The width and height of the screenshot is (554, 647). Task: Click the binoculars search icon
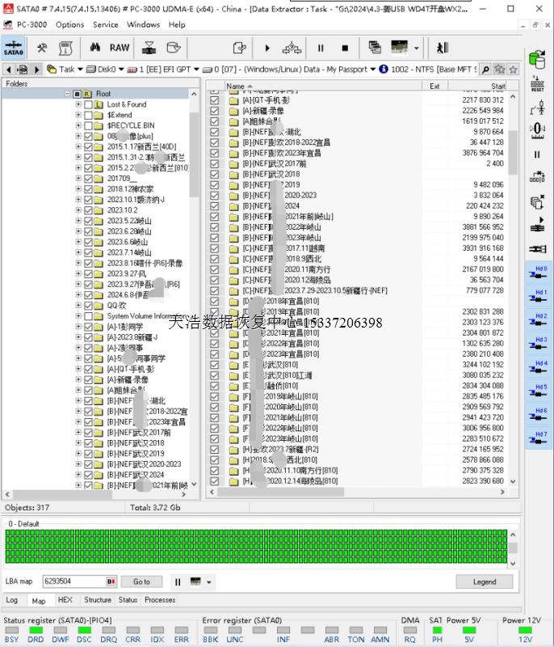pos(94,48)
